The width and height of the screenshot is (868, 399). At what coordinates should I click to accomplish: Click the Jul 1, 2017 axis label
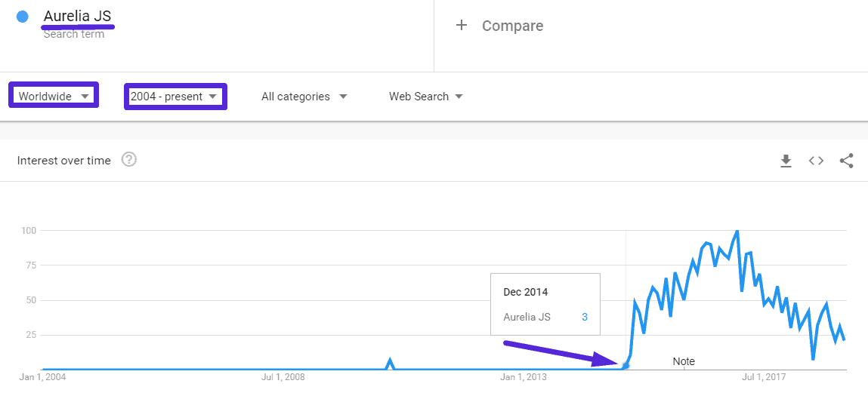pos(764,377)
